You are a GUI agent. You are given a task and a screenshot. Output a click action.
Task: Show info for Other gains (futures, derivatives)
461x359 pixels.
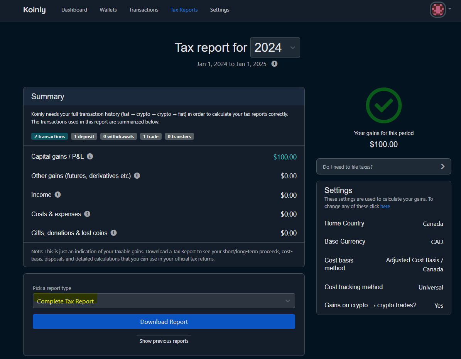137,175
